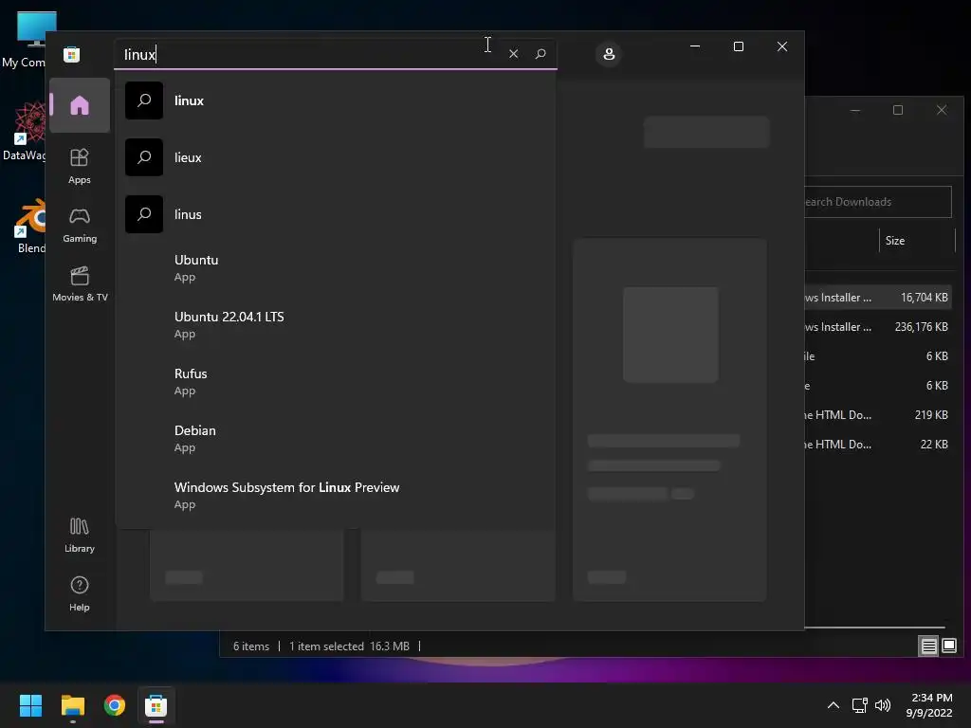Screen dimensions: 971x728
Task: Select the 'linux' search suggestion
Action: coord(336,100)
